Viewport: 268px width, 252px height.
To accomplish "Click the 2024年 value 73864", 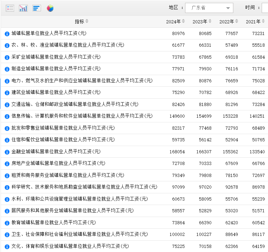I will pyautogui.click(x=178, y=223).
